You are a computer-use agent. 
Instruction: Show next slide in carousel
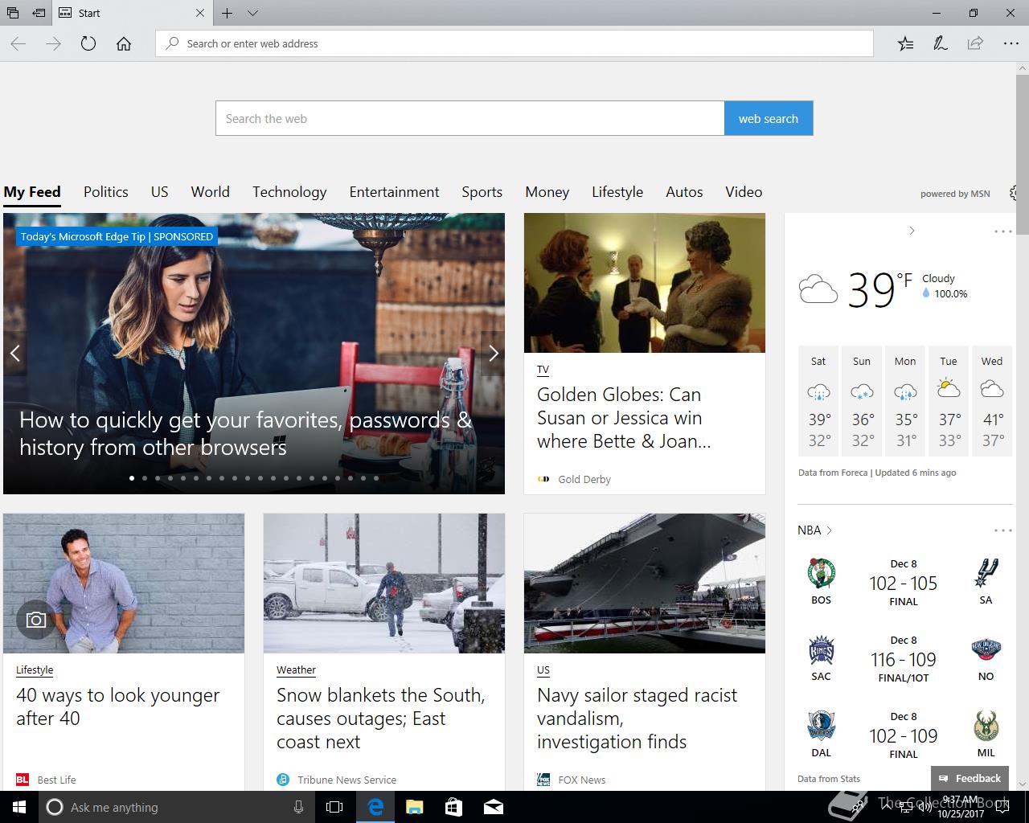pyautogui.click(x=494, y=353)
